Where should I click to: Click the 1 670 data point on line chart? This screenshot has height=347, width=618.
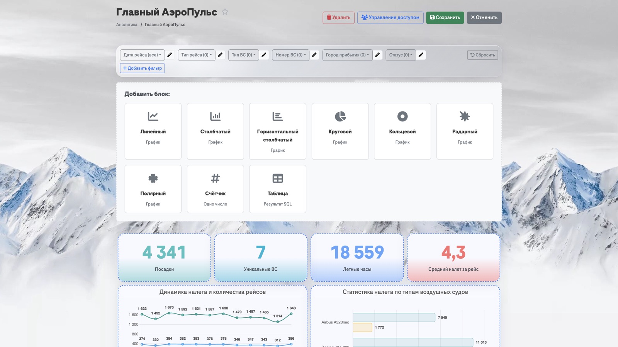169,313
